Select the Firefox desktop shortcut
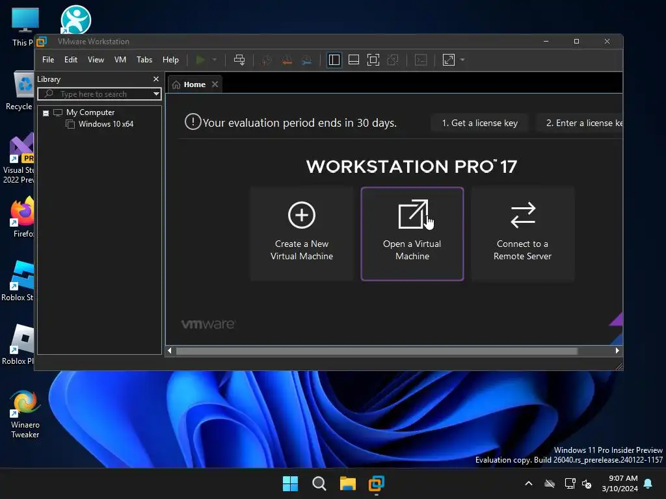666x499 pixels. tap(21, 217)
